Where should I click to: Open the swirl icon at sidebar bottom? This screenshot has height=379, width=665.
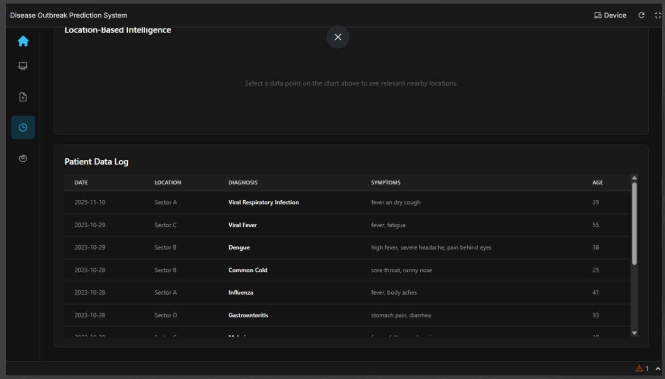[x=23, y=158]
